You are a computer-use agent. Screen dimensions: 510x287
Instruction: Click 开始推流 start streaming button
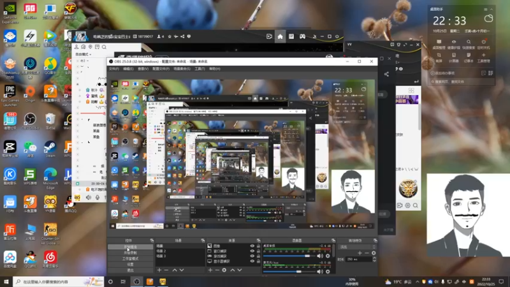tap(130, 247)
